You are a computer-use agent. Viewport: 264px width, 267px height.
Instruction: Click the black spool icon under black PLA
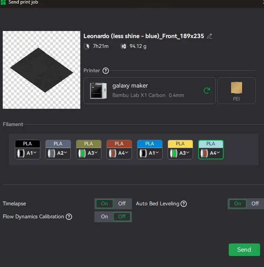tap(21, 153)
